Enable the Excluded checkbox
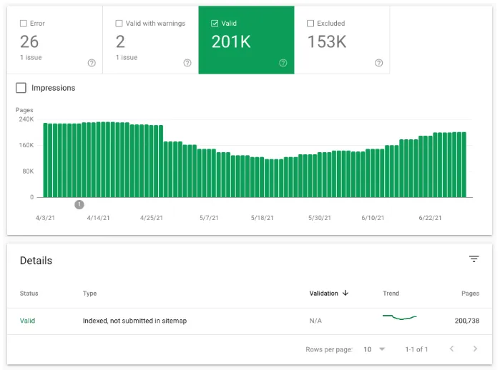Image resolution: width=500 pixels, height=370 pixels. click(311, 24)
